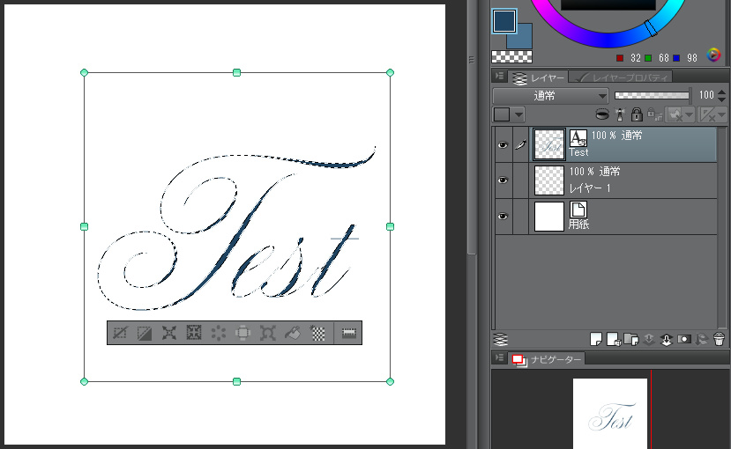Hide the Test text layer
731x449 pixels.
pos(503,144)
